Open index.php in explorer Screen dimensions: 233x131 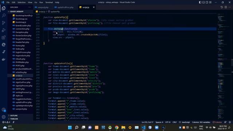20,49
